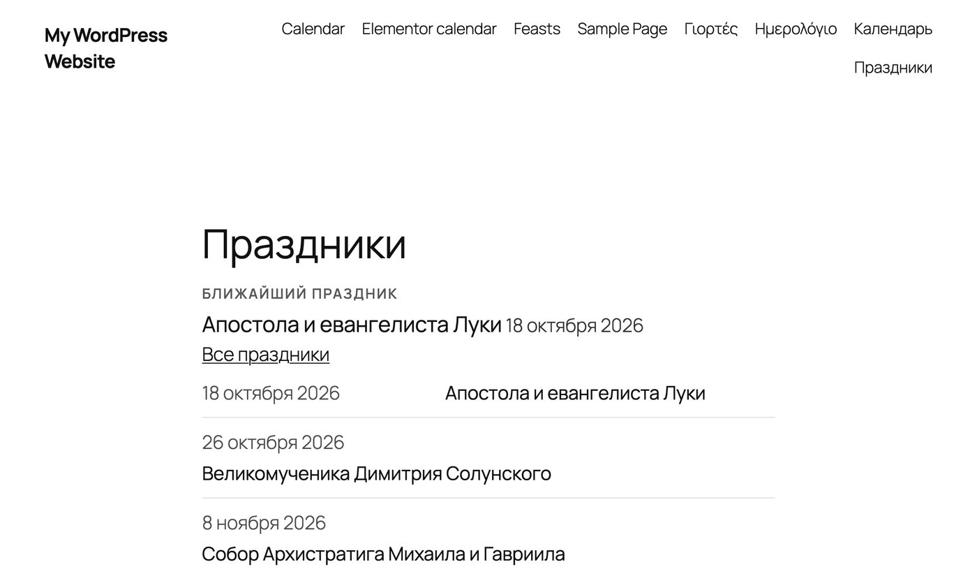
Task: Select the Γιορτές menu link
Action: click(711, 29)
